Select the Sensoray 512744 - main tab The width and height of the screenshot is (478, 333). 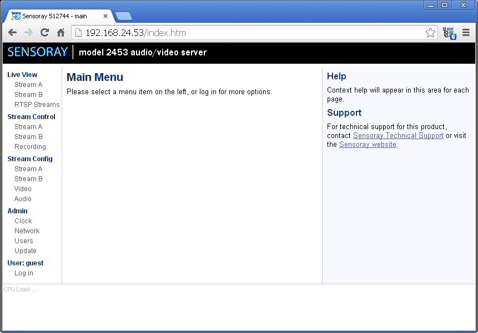pos(54,16)
